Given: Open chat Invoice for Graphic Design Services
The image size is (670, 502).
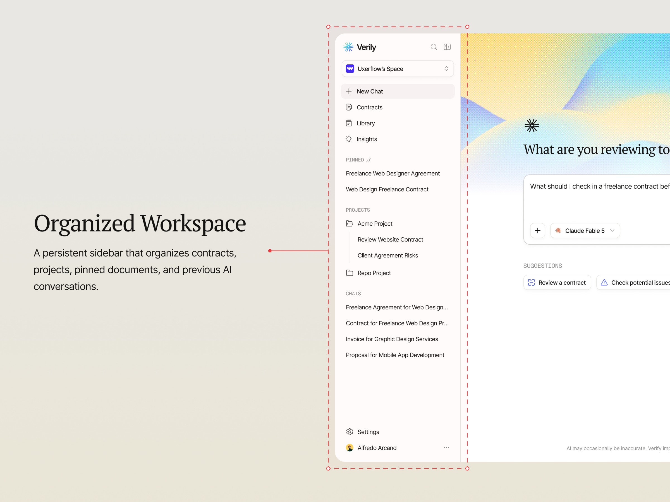Looking at the screenshot, I should 392,339.
